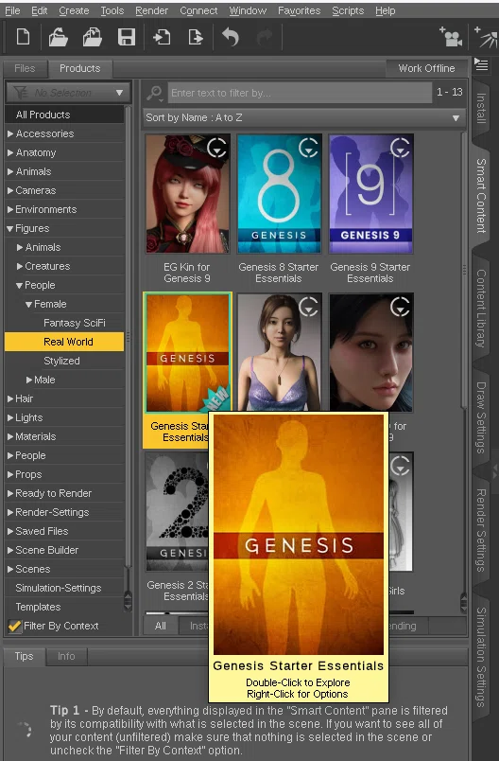The width and height of the screenshot is (499, 761).
Task: Open the pane options menu icon
Action: click(481, 64)
